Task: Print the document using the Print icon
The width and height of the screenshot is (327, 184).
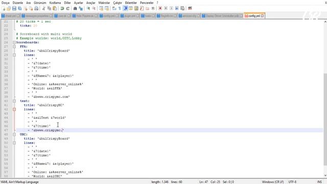Action: 36,9
